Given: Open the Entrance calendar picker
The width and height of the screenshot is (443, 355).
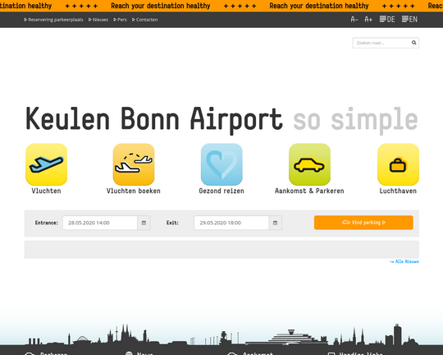Looking at the screenshot, I should [144, 223].
